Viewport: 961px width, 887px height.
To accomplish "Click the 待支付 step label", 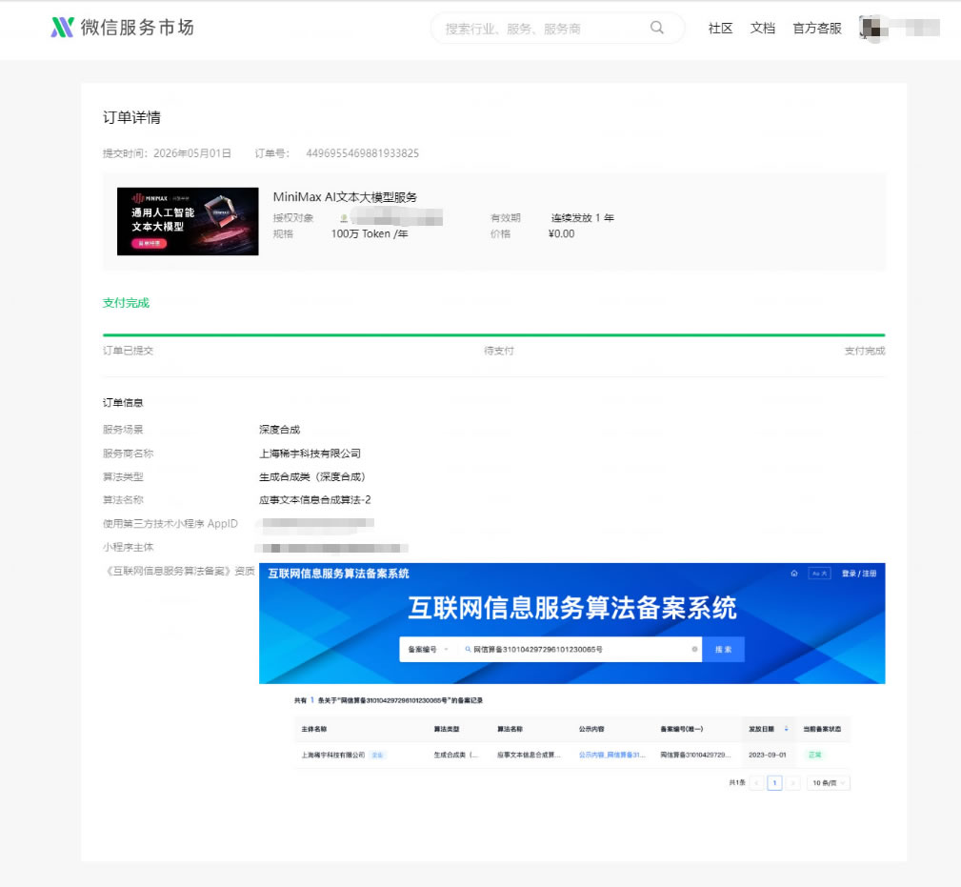I will pos(499,351).
